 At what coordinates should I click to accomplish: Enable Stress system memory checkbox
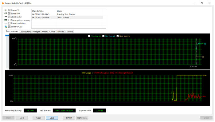point(9,20)
